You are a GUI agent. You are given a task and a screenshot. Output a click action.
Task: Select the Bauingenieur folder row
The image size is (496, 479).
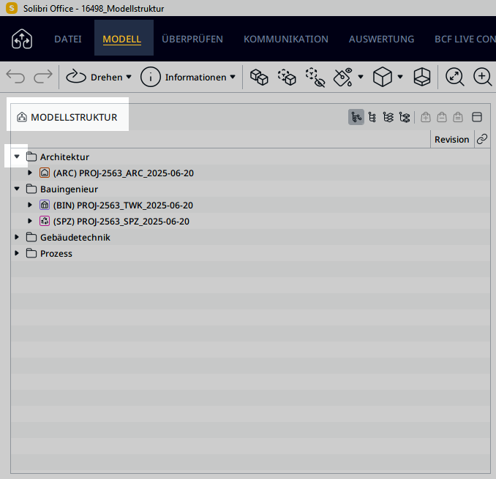click(x=250, y=189)
